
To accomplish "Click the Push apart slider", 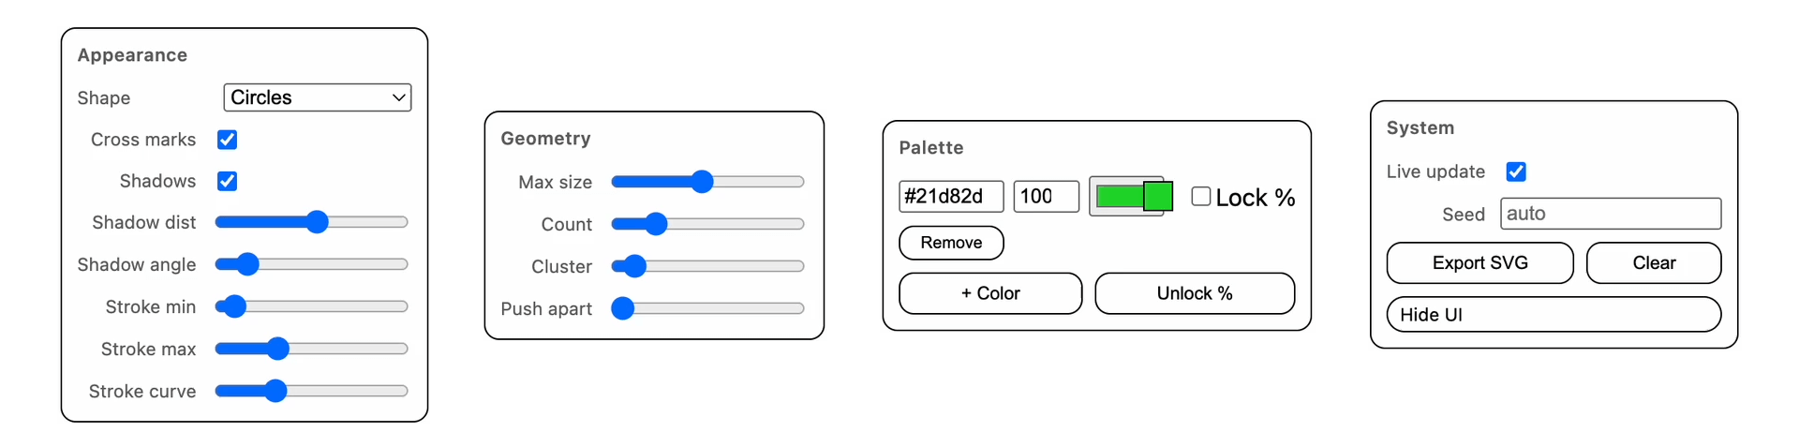I will (x=707, y=308).
